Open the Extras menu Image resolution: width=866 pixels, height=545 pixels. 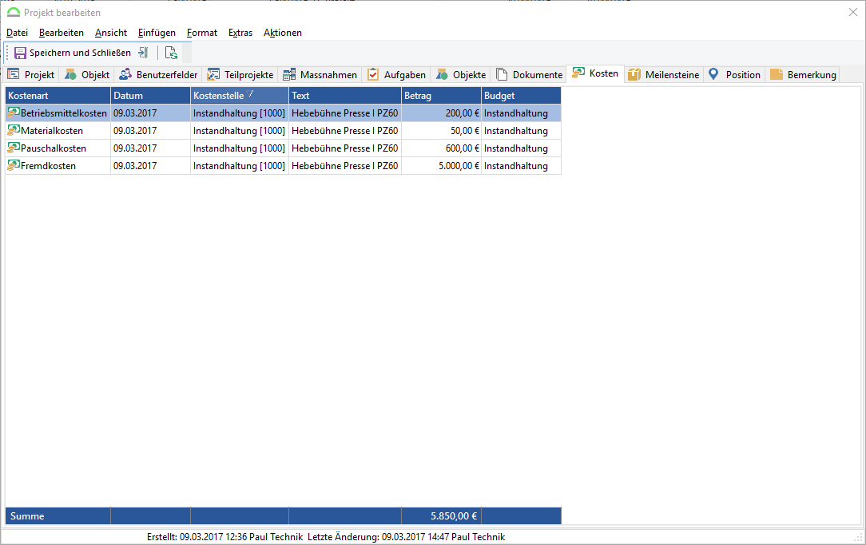pos(240,33)
